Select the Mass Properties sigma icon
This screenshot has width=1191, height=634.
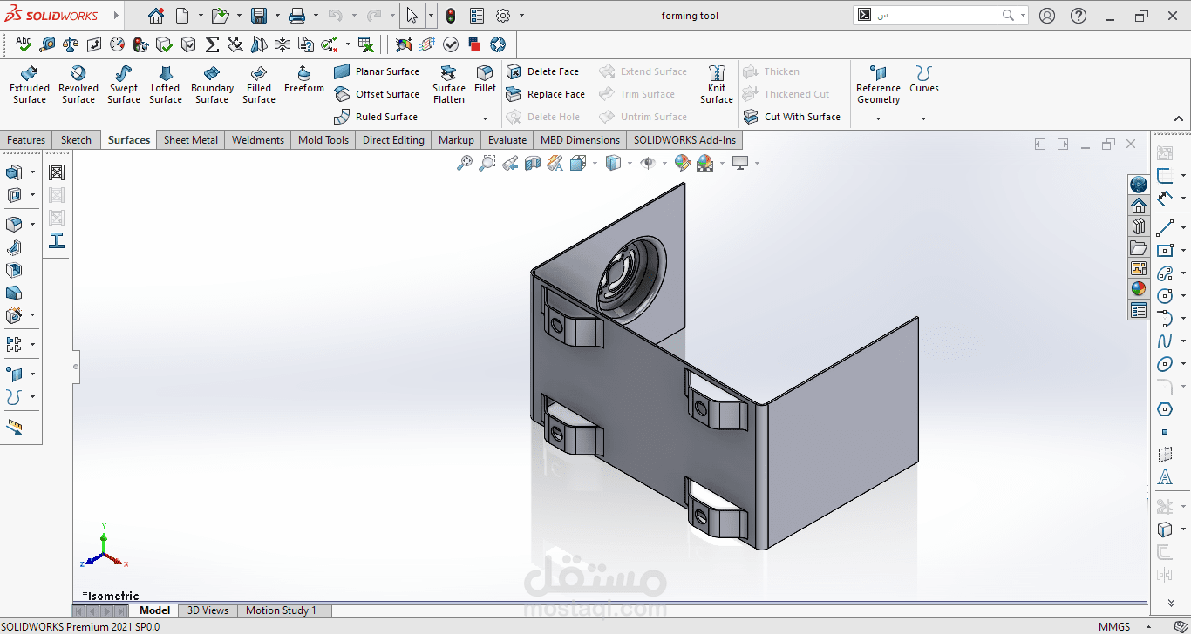212,44
